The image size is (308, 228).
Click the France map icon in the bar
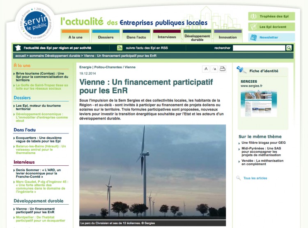(18, 48)
